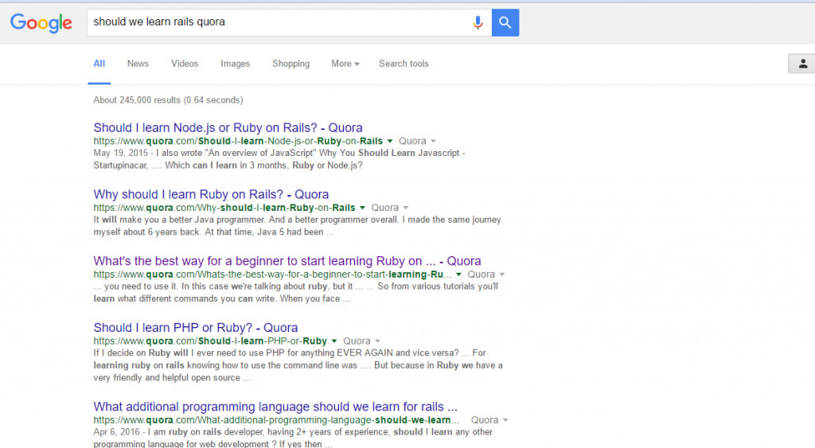This screenshot has width=815, height=448.
Task: Click URL text of Should-I-learn-PHP-or-Ruby result
Action: (210, 341)
